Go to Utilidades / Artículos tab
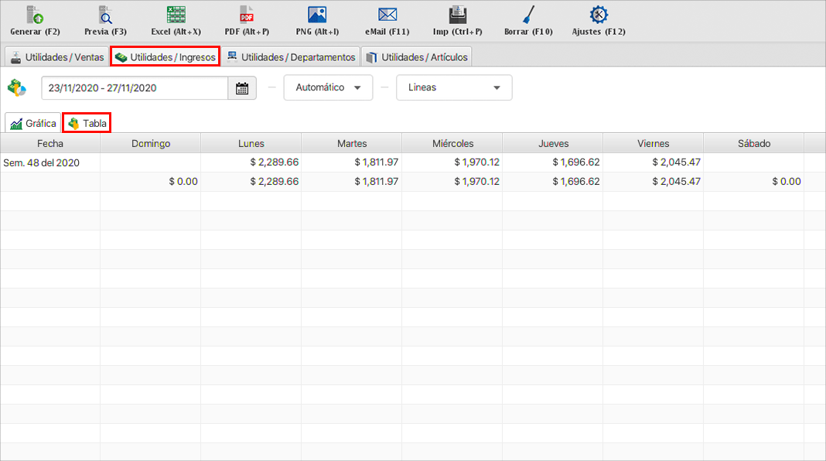 click(416, 57)
